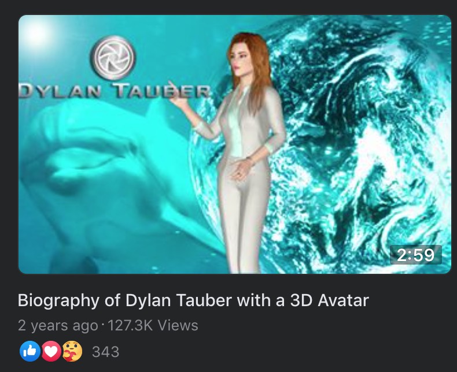Click the blue Like reaction icon
The image size is (457, 372).
(30, 351)
